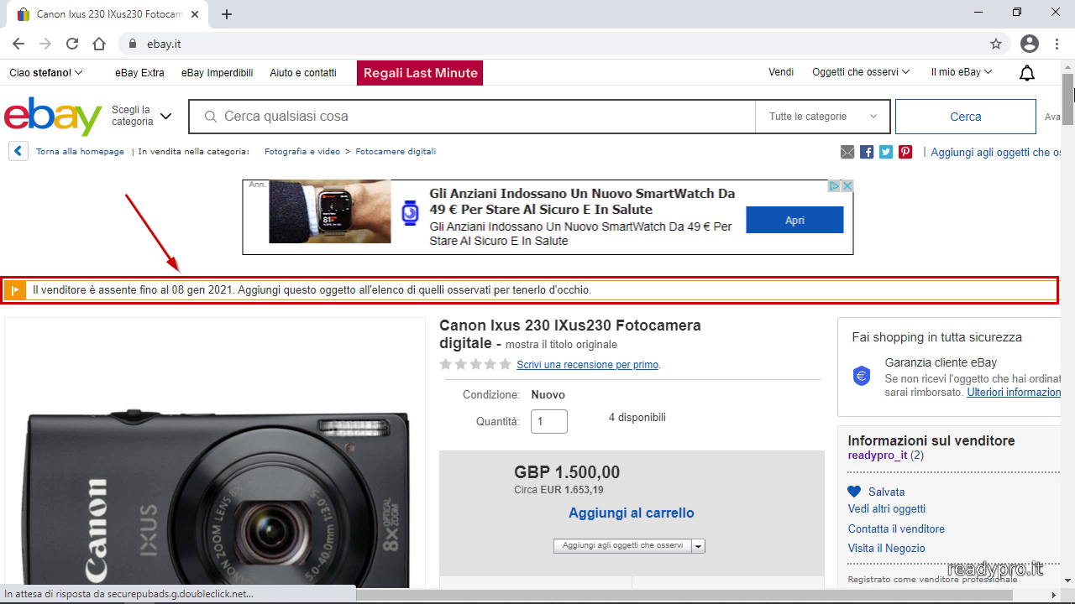This screenshot has width=1075, height=604.
Task: Click mostra il titolo originale
Action: (x=561, y=345)
